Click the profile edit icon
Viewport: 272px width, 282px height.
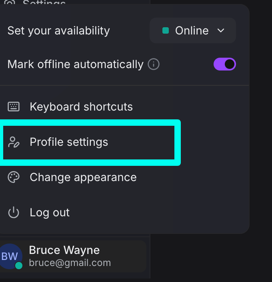[14, 142]
